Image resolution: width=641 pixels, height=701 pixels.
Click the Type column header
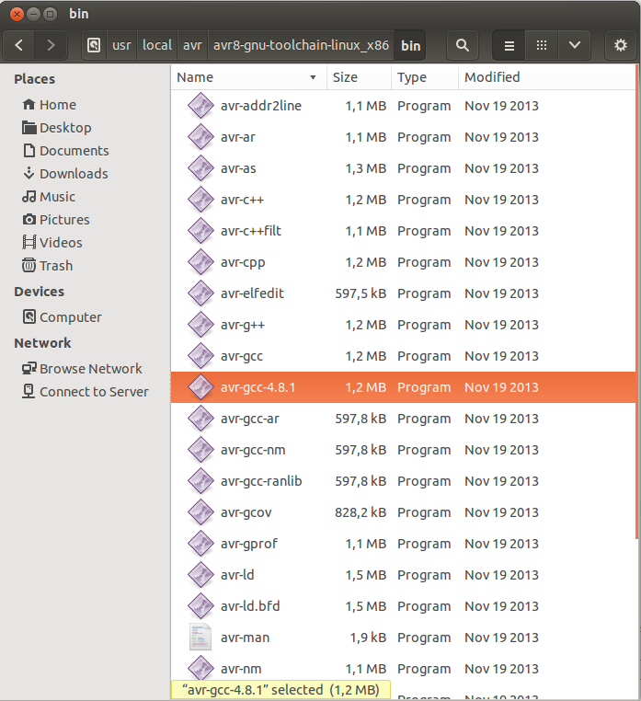point(425,77)
